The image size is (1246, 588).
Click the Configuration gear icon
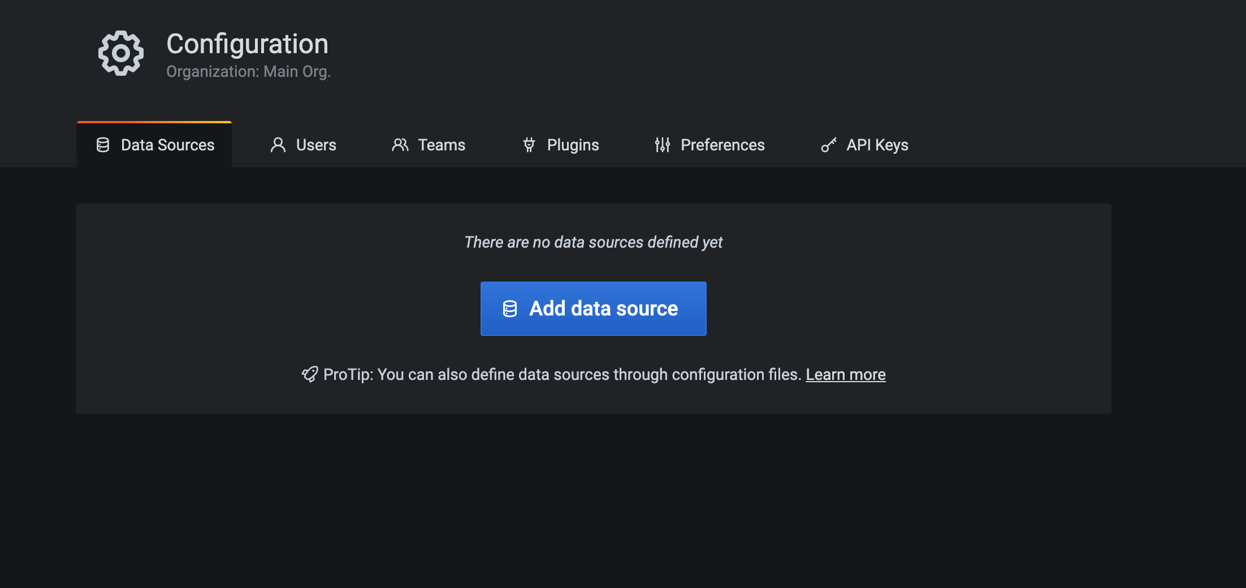tap(120, 53)
